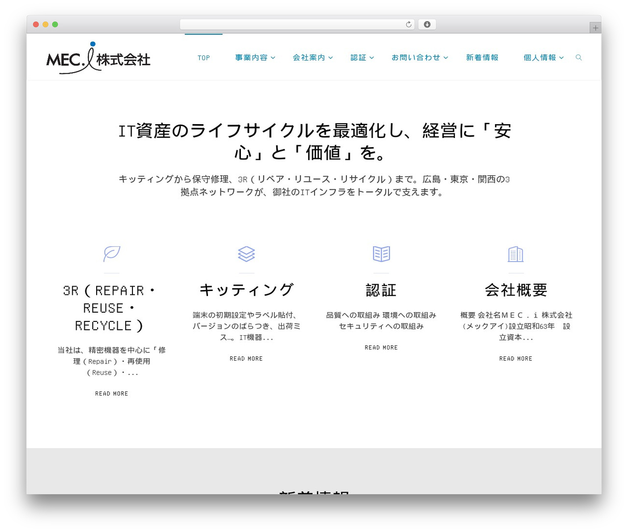This screenshot has height=532, width=628.
Task: Click the green maximize window button
Action: click(55, 25)
